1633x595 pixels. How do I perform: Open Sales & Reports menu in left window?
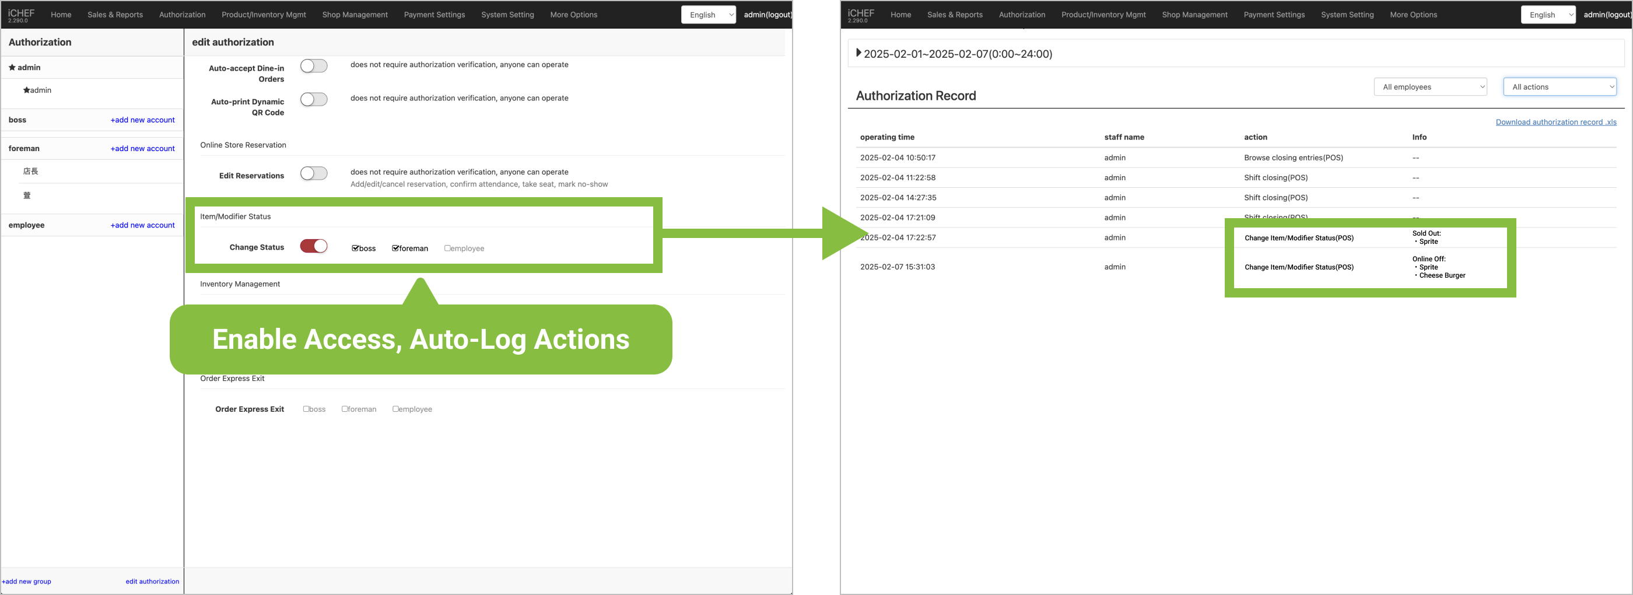115,15
